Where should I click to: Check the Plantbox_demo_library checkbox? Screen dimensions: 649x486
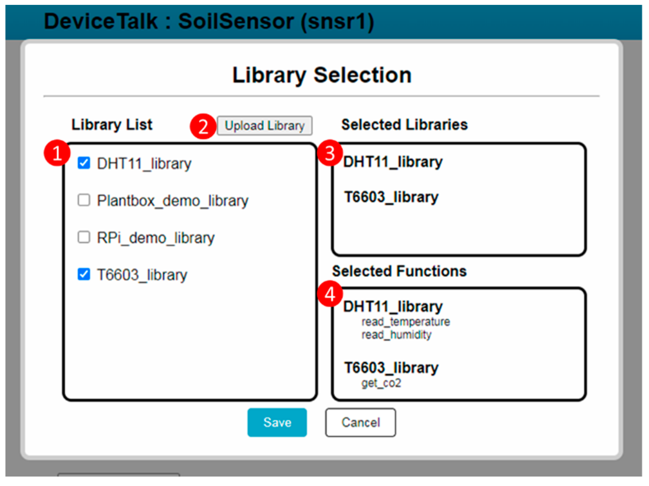pyautogui.click(x=84, y=200)
